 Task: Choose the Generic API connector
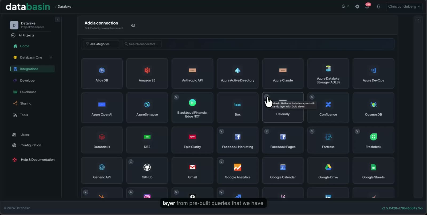pos(102,170)
